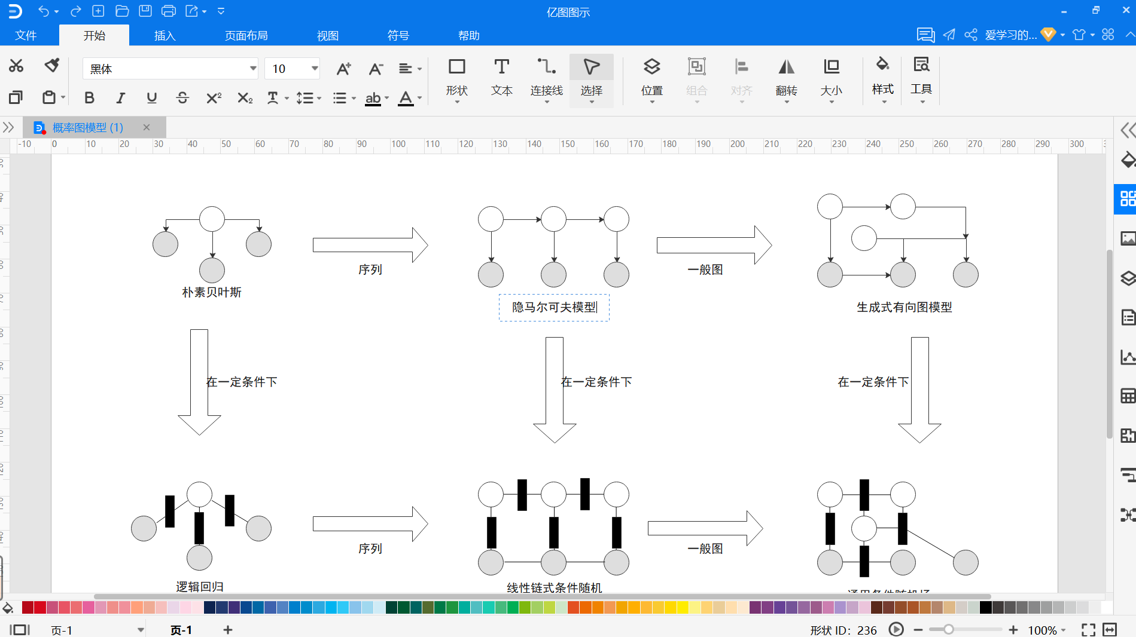Viewport: 1136px width, 637px height.
Task: Expand the left panel chevrons
Action: [x=8, y=127]
